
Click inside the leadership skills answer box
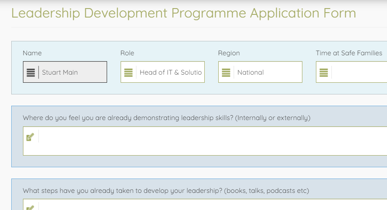click(211, 141)
